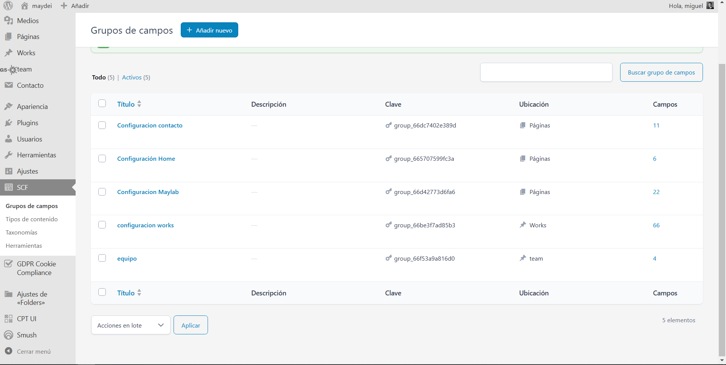Open the Configuracion Maylab field group
726x365 pixels.
(148, 192)
